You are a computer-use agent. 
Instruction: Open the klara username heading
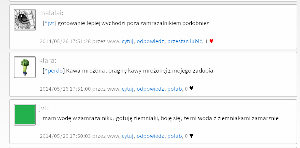click(x=48, y=60)
